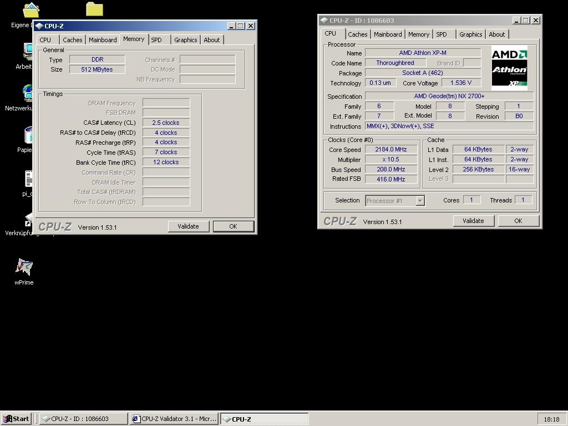Click the 256 KBytes Level 2 cache value

(479, 169)
